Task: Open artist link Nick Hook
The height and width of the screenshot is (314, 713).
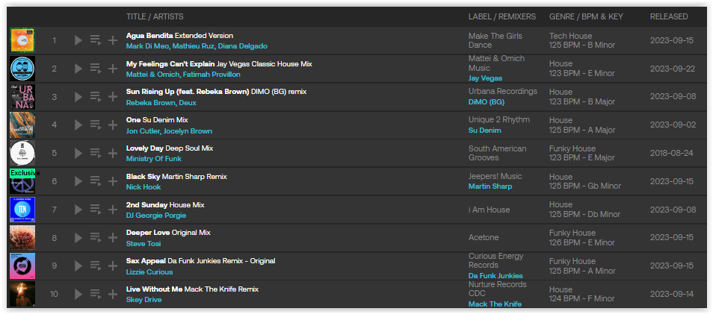Action: [x=143, y=187]
